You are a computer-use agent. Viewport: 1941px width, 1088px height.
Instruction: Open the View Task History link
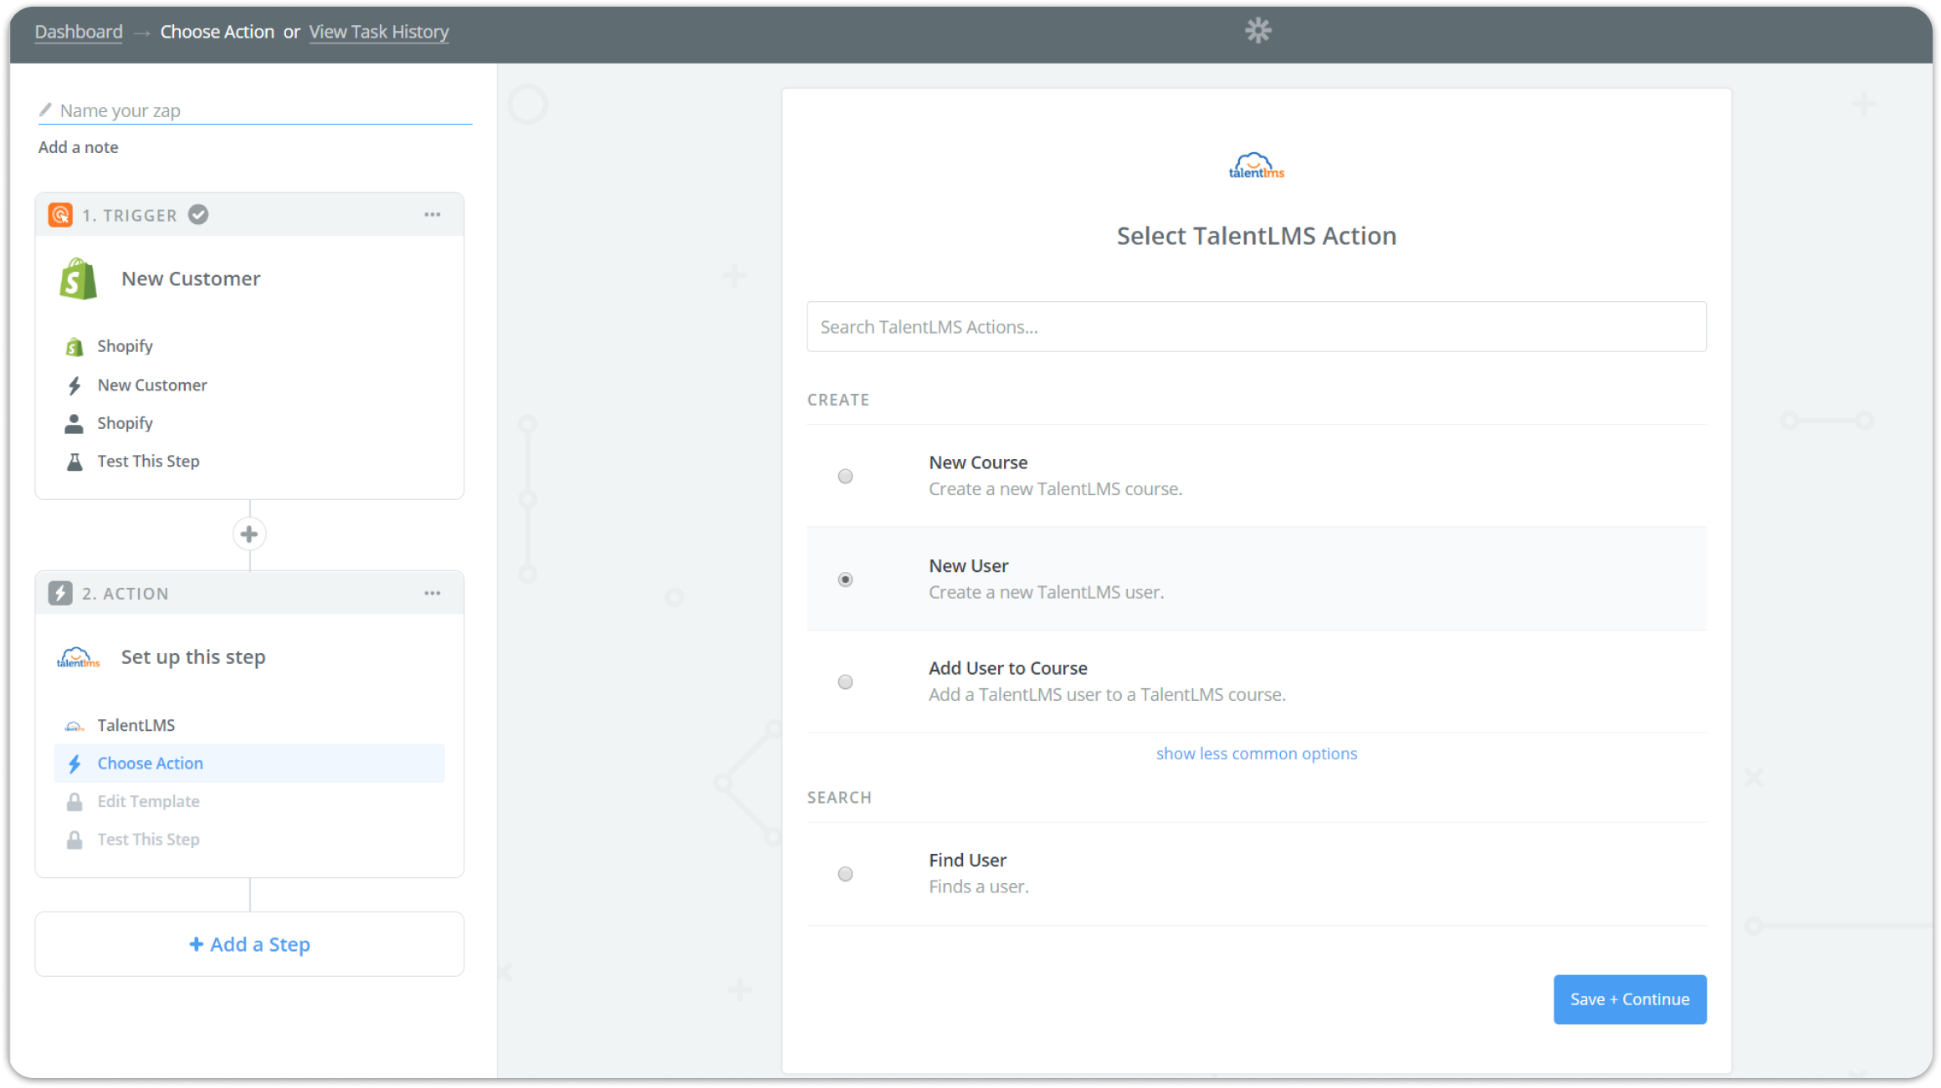(379, 32)
